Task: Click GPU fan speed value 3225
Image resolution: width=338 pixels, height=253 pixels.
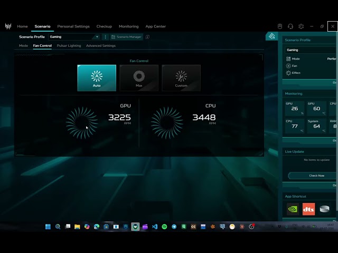Action: (119, 118)
